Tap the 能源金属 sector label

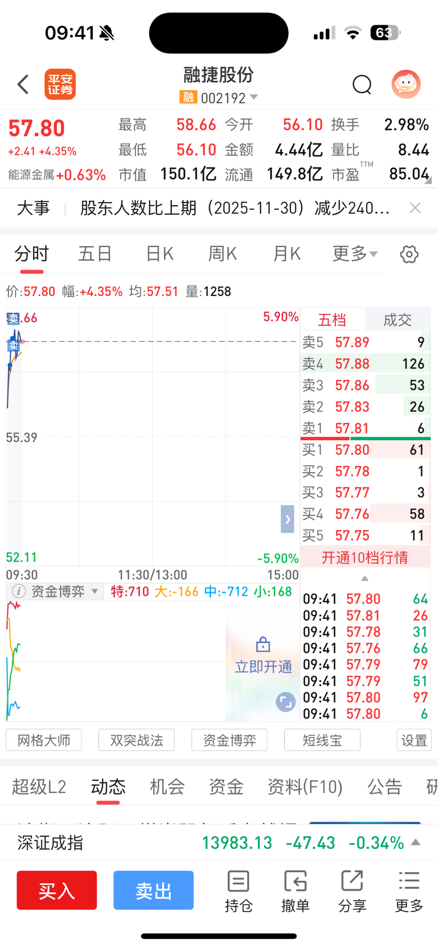[31, 175]
